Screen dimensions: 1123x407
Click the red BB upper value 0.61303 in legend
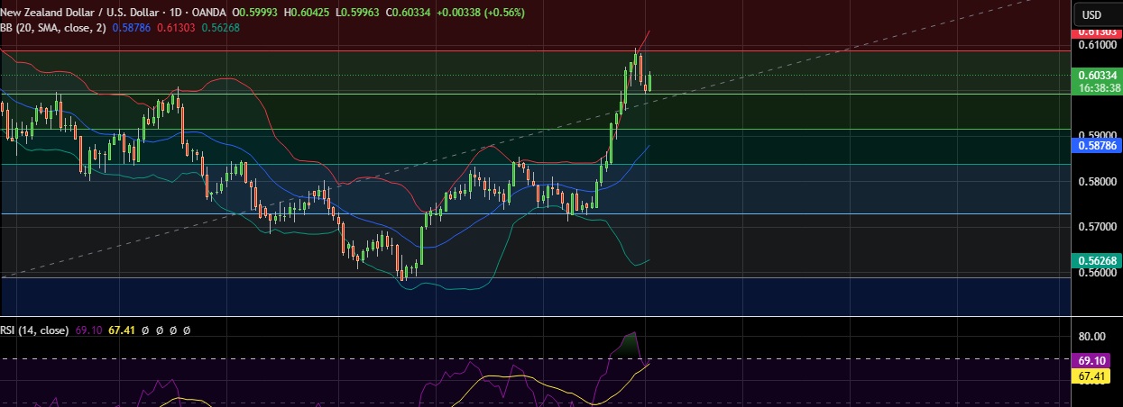pos(176,28)
